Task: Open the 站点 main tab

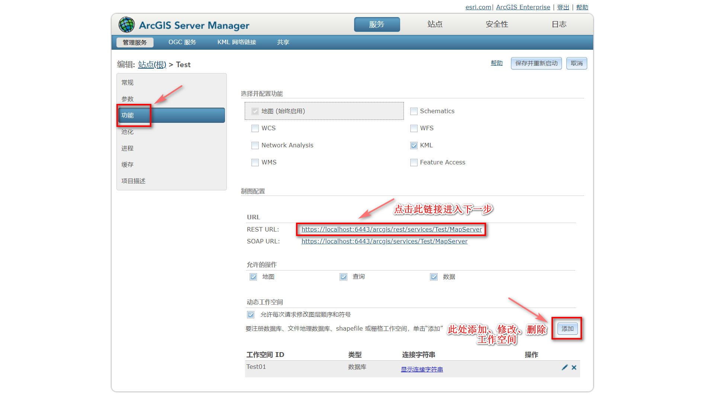Action: 435,24
